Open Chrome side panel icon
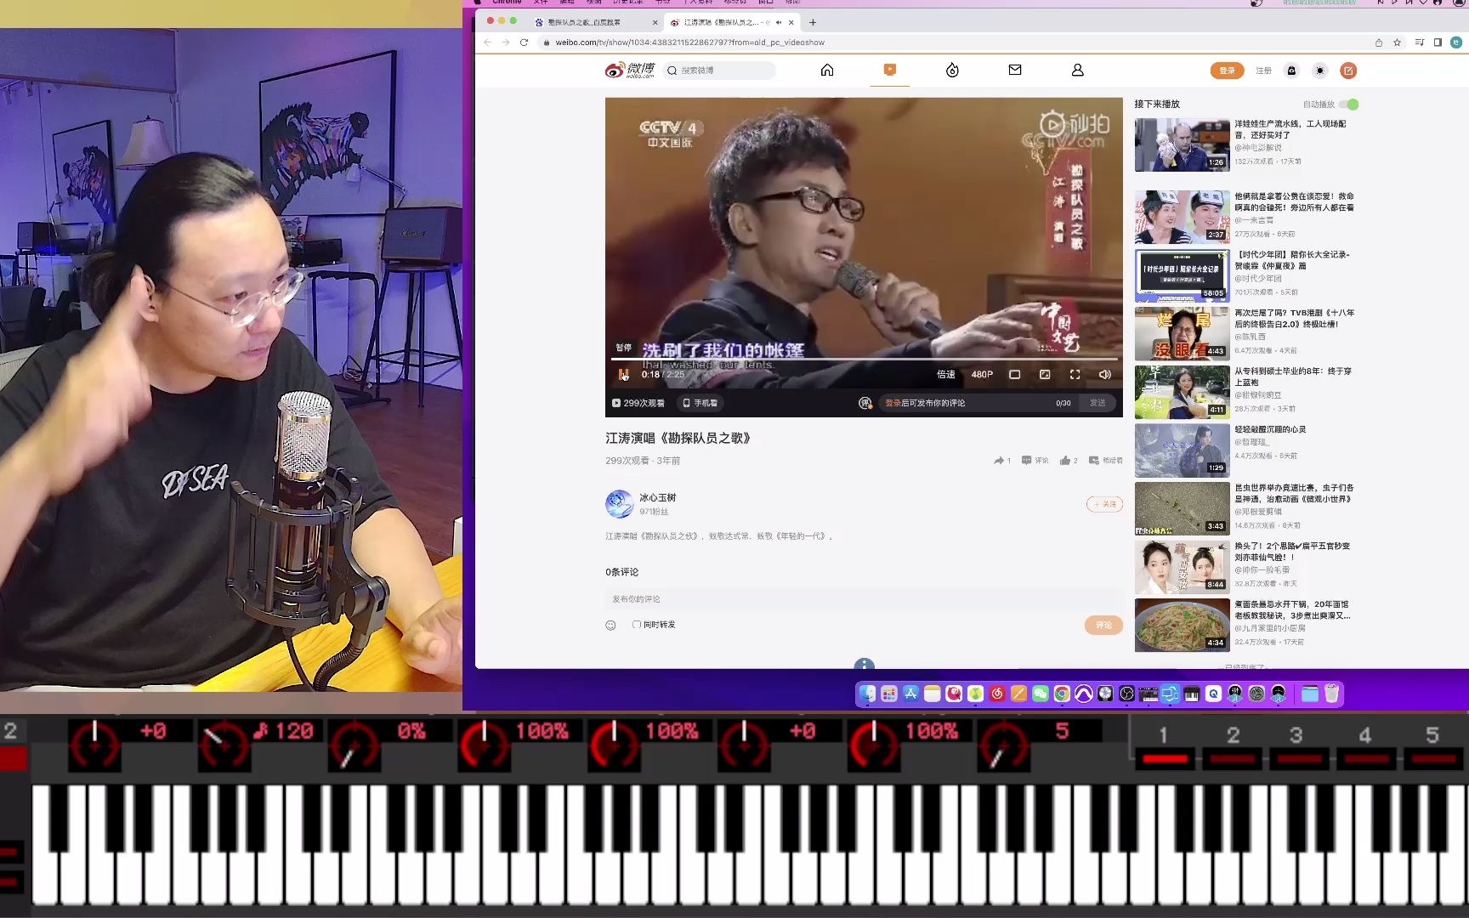 pos(1438,42)
